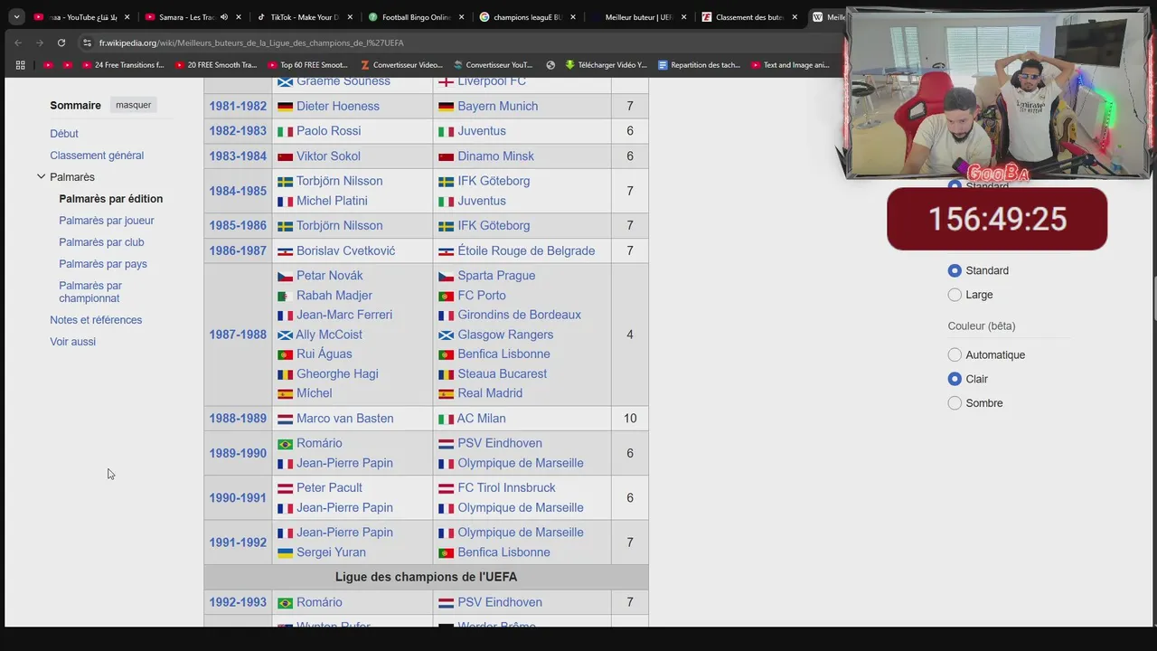Screen dimensions: 1157x651
Task: Open the tab search dropdown arrow
Action: coord(16,16)
